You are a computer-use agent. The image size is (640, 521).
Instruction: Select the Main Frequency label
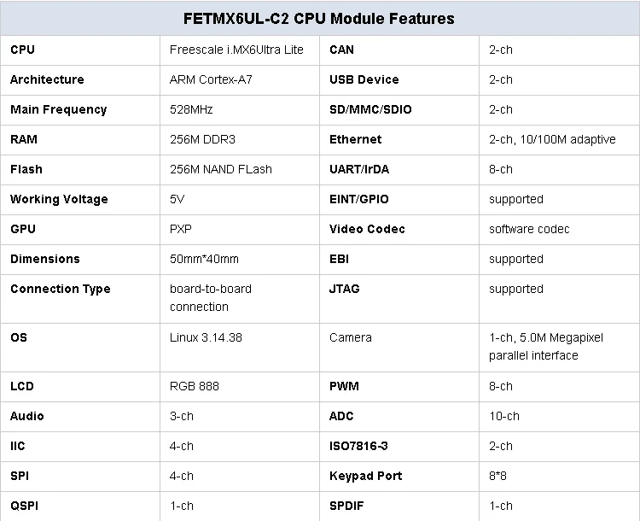point(58,109)
